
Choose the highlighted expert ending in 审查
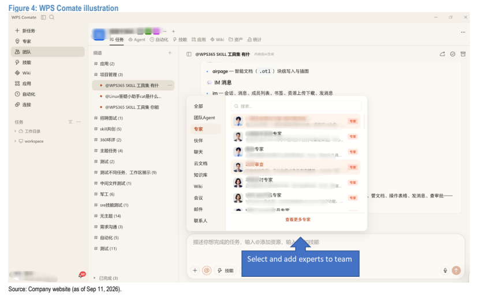click(x=296, y=167)
